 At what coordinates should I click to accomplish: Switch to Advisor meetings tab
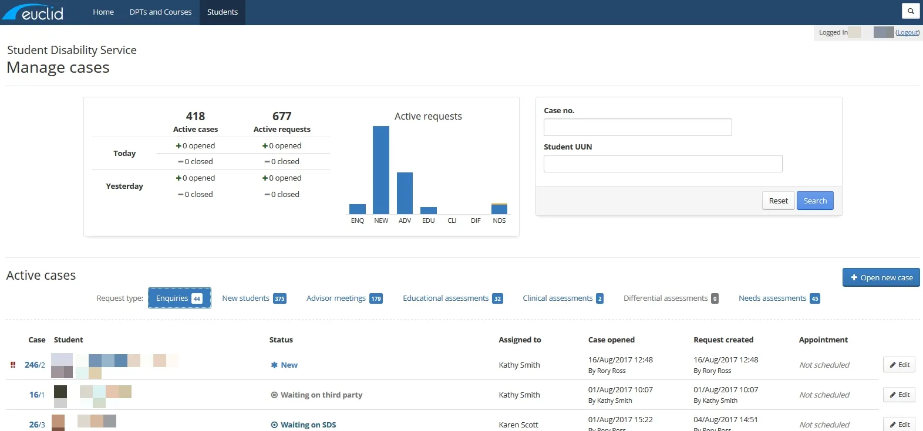344,298
